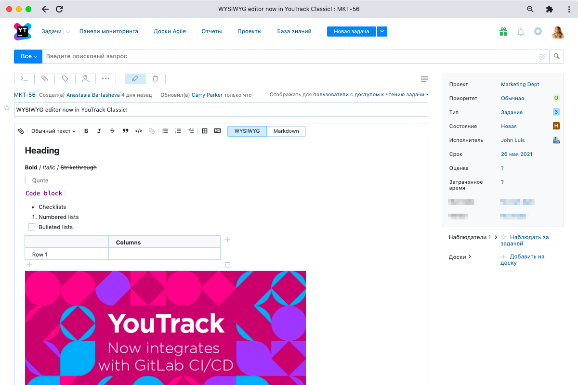The width and height of the screenshot is (578, 385).
Task: Switch editor to WYSIWYG mode
Action: 247,131
